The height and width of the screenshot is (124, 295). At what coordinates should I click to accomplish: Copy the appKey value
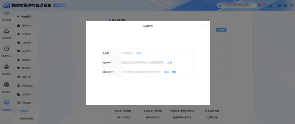[x=169, y=63]
